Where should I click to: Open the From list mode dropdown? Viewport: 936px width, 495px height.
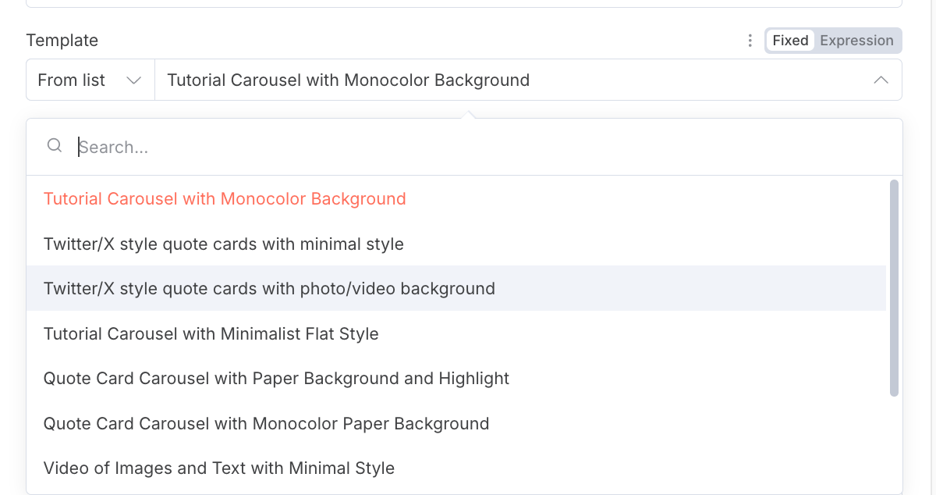tap(90, 80)
